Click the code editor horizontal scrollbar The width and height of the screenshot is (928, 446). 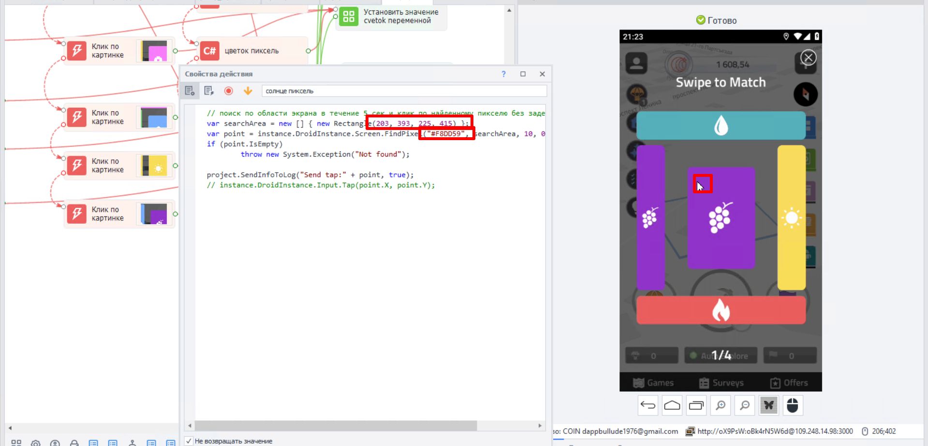coord(336,426)
